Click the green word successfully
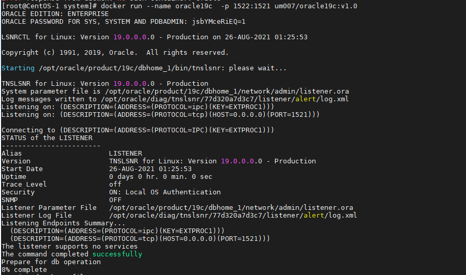466x275 pixels. pyautogui.click(x=117, y=254)
